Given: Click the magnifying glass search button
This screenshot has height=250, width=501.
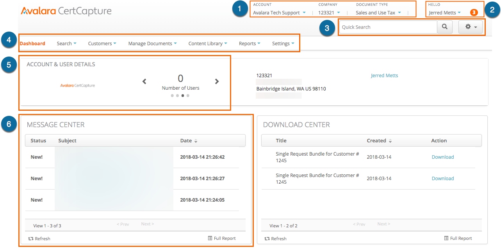Looking at the screenshot, I should tap(444, 27).
